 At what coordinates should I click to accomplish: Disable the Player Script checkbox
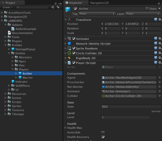(74, 63)
